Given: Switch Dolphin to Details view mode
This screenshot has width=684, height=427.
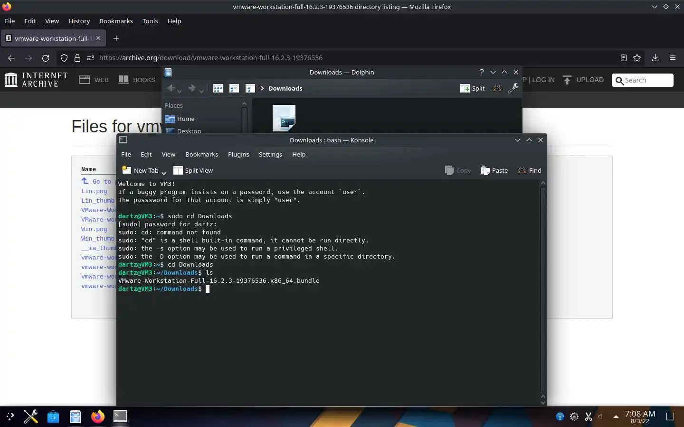Looking at the screenshot, I should [250, 88].
